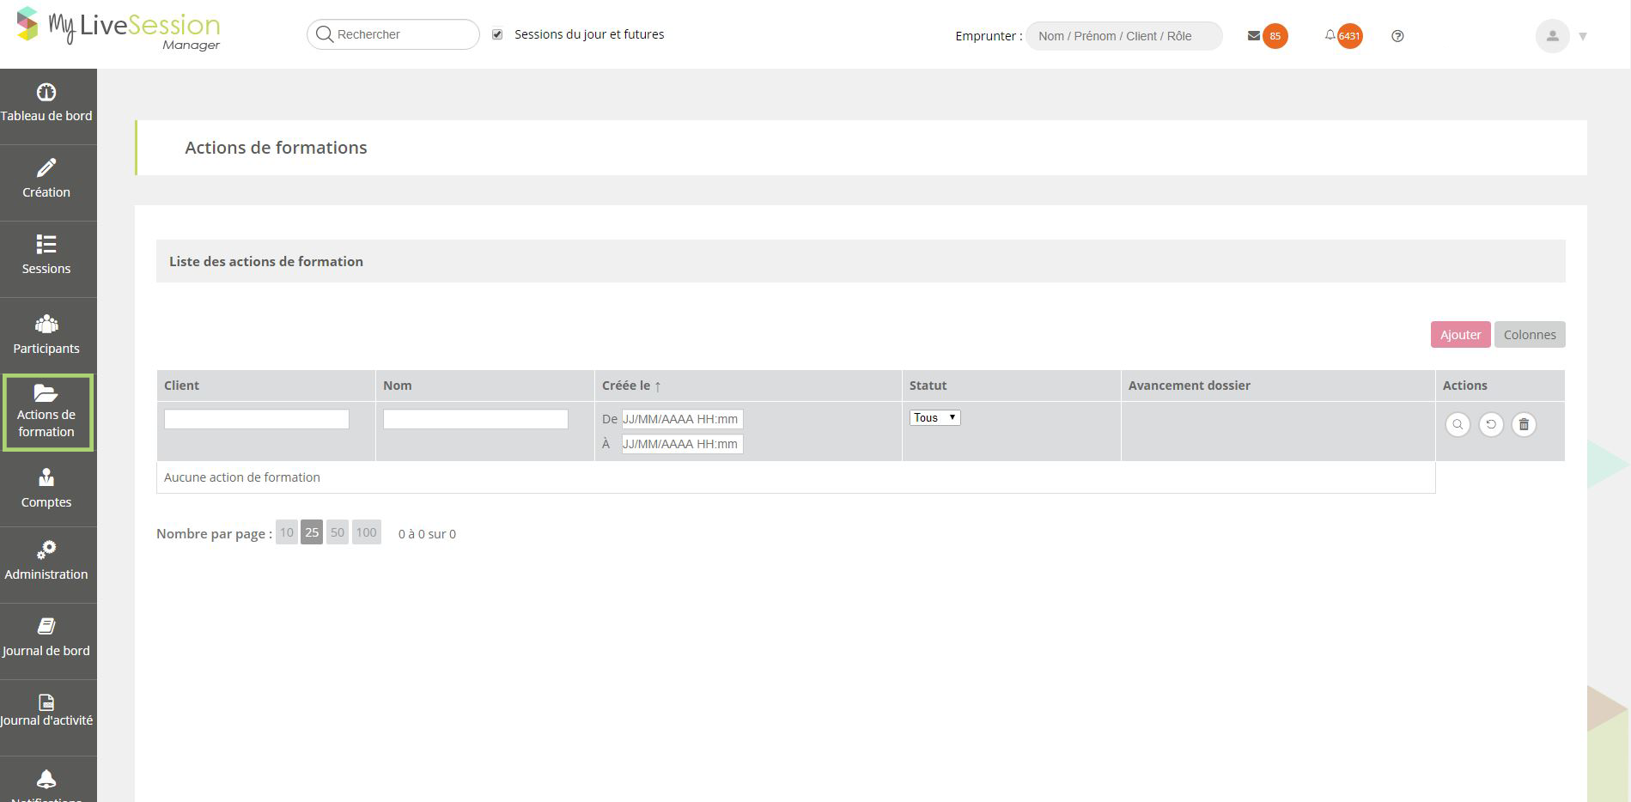Click the Emprunter name field
Screen dimensions: 1631x802
point(1124,36)
